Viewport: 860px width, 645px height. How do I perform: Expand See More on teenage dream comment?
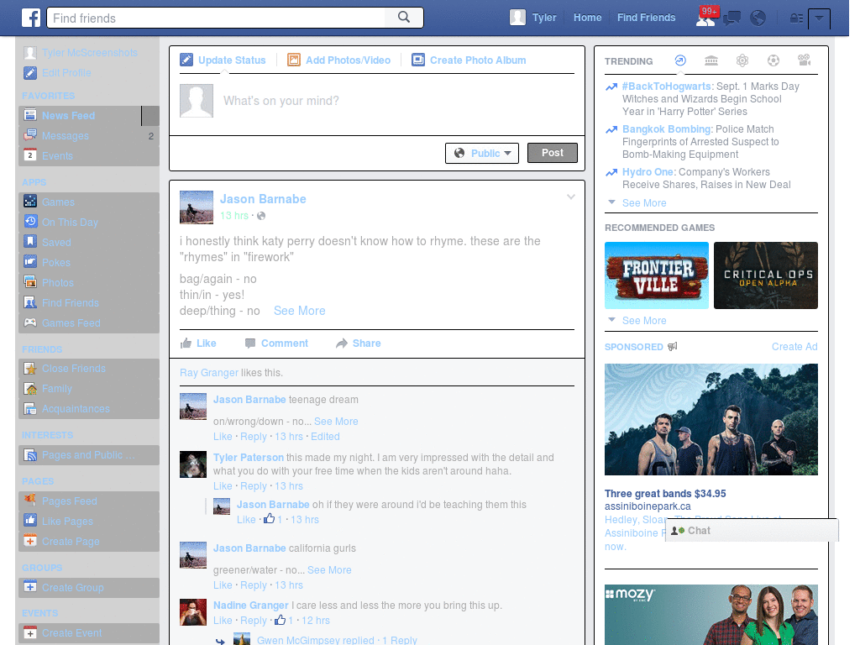tap(336, 422)
